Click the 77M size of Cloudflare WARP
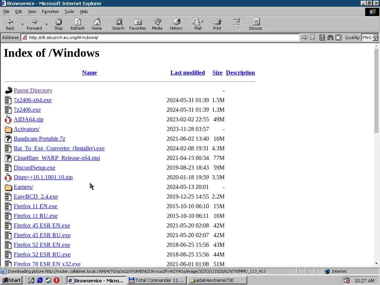Image resolution: width=380 pixels, height=285 pixels. click(x=219, y=158)
